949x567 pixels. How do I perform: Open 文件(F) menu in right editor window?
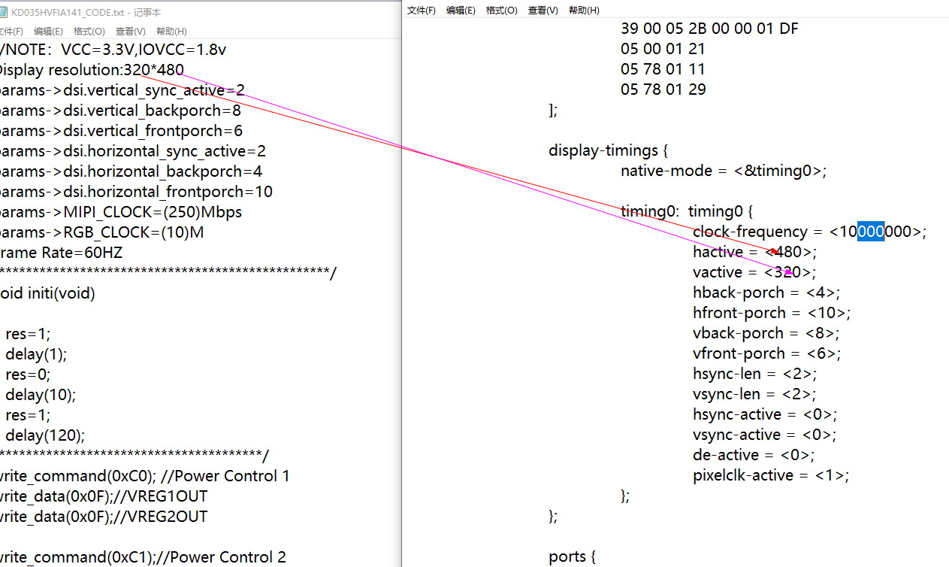click(x=421, y=10)
